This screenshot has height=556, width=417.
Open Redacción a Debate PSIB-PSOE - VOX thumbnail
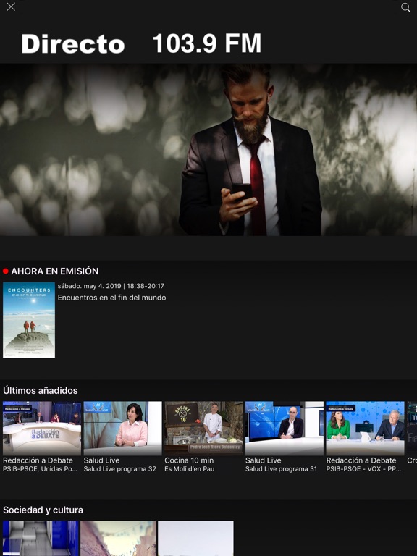click(365, 429)
